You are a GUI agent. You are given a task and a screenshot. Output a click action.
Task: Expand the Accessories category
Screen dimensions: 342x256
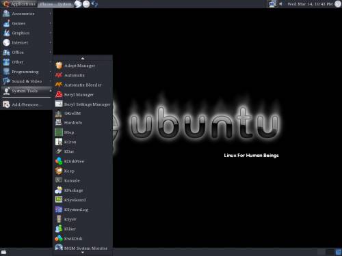pyautogui.click(x=27, y=14)
